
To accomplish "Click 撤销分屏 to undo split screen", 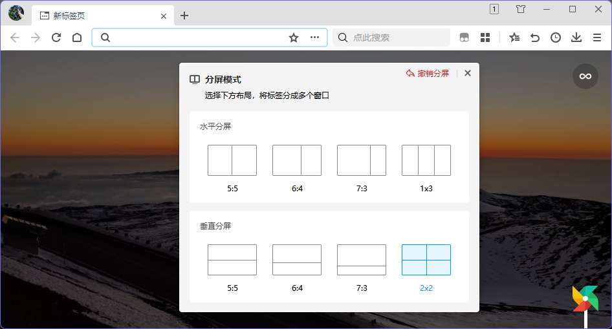I will [x=428, y=74].
